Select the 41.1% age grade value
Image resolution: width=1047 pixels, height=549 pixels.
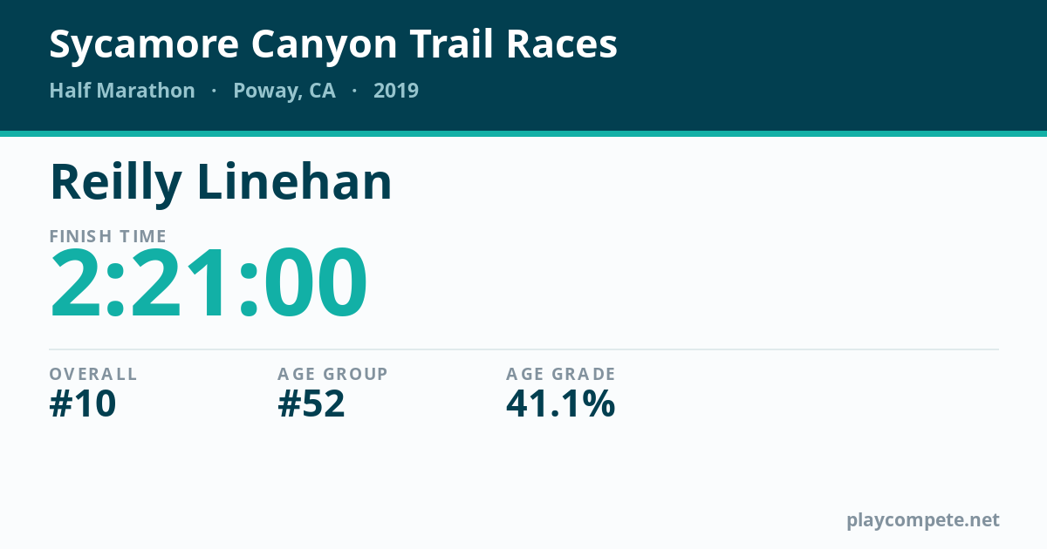[561, 404]
